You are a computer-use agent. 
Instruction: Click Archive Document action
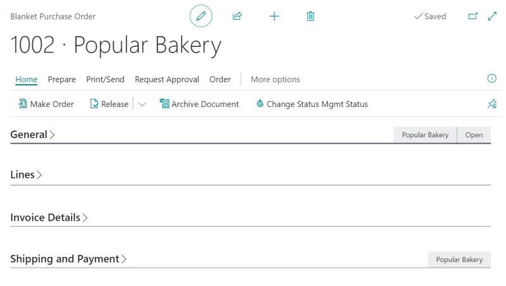[x=199, y=104]
